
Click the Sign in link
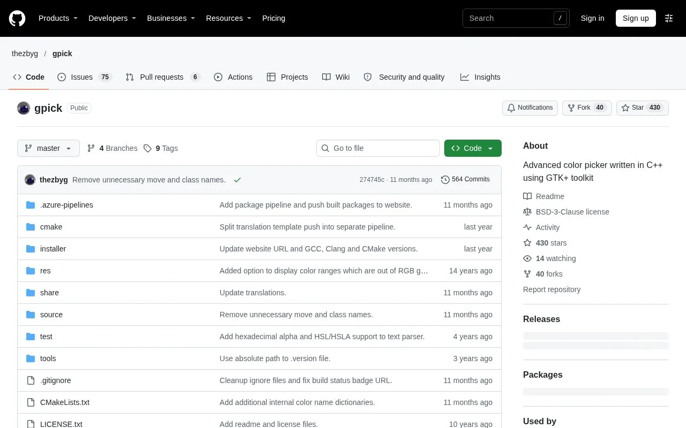[592, 18]
